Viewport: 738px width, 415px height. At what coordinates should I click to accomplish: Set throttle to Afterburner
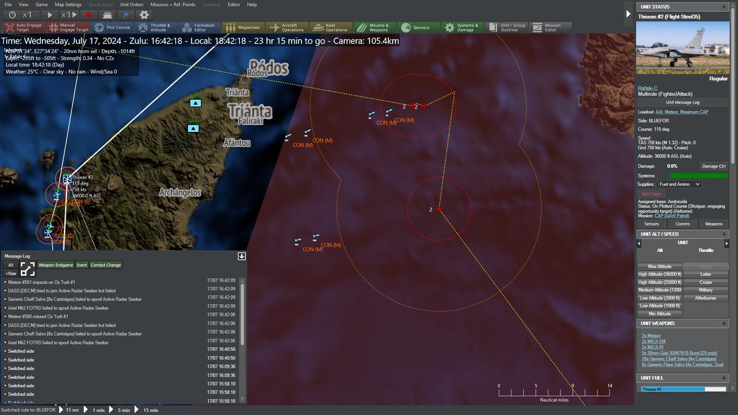705,298
